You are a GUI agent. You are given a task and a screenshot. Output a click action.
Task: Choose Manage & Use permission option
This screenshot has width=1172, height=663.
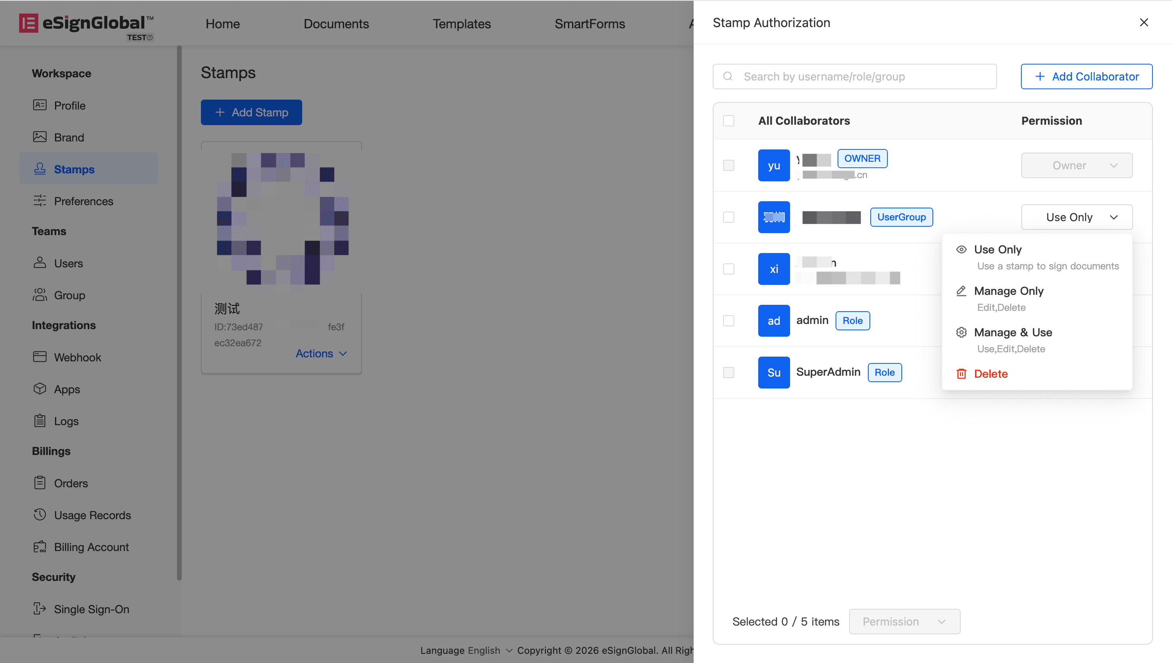coord(1013,332)
